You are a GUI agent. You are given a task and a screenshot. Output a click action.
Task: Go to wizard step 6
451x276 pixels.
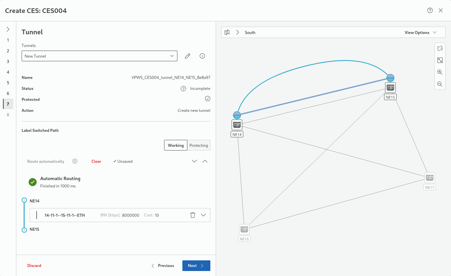tap(8, 94)
